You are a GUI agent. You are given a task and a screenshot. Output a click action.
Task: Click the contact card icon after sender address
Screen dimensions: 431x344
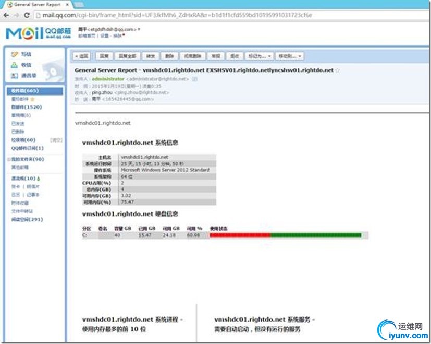click(194, 79)
